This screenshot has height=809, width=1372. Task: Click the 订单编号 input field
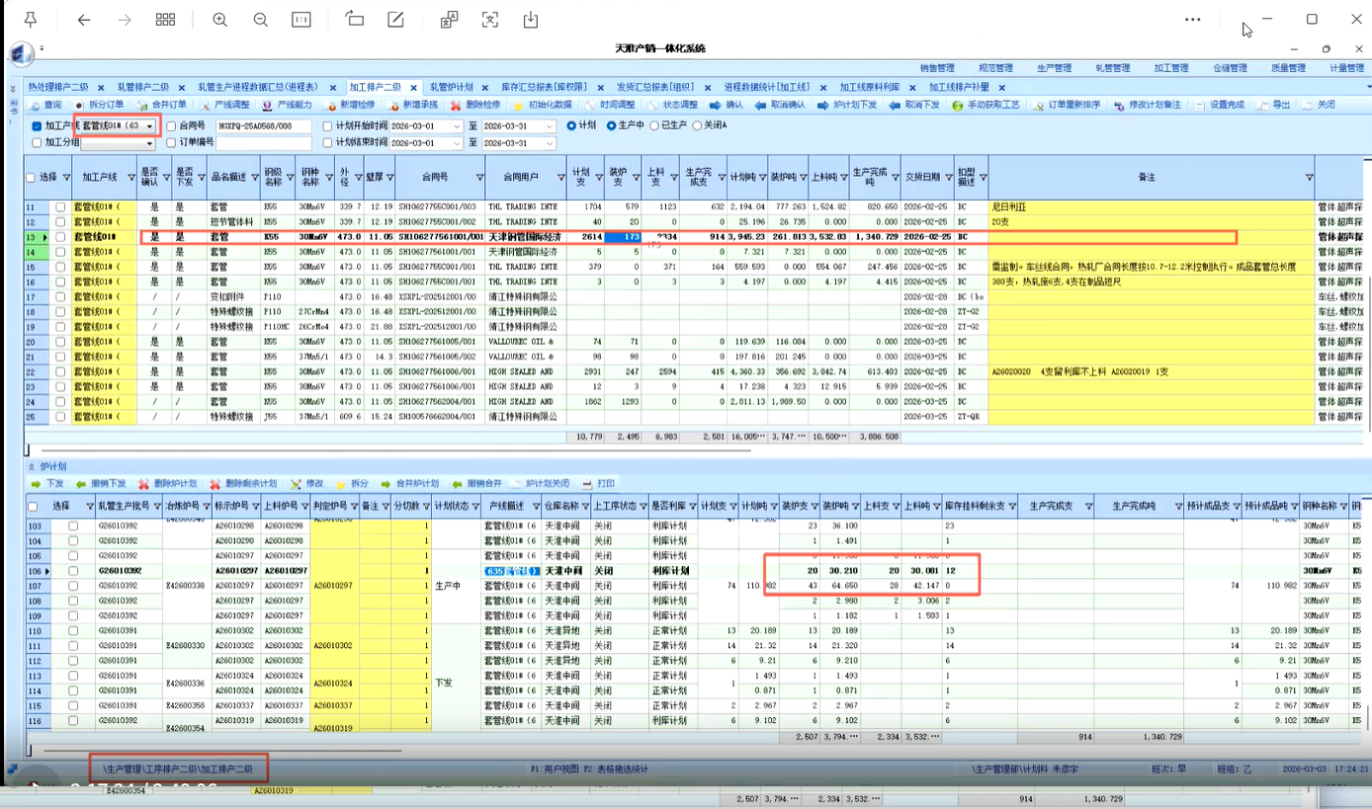point(263,143)
